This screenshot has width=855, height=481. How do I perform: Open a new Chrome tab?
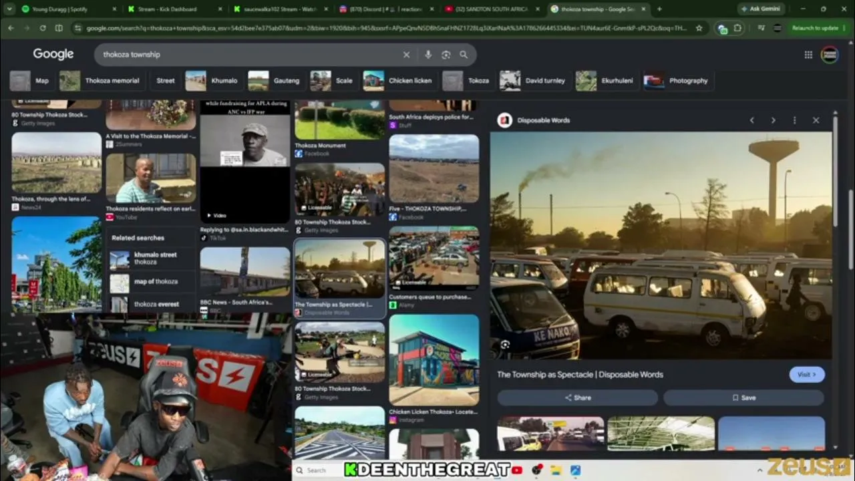tap(659, 9)
